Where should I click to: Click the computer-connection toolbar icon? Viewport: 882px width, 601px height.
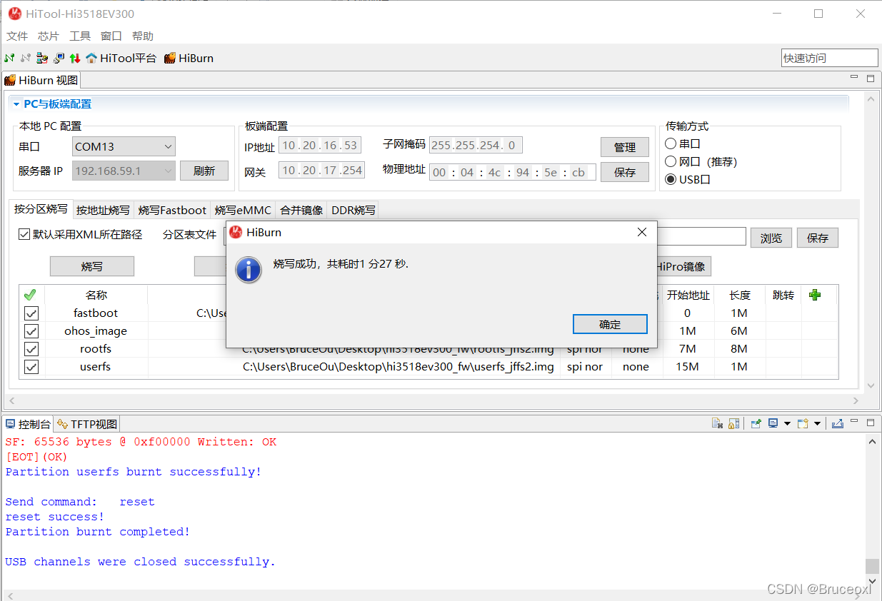(x=59, y=58)
